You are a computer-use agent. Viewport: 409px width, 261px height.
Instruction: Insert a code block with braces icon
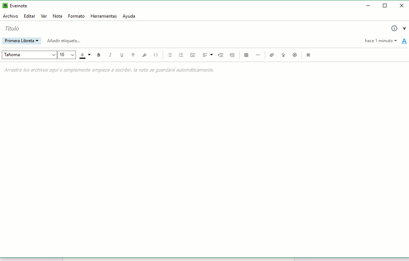tap(156, 55)
